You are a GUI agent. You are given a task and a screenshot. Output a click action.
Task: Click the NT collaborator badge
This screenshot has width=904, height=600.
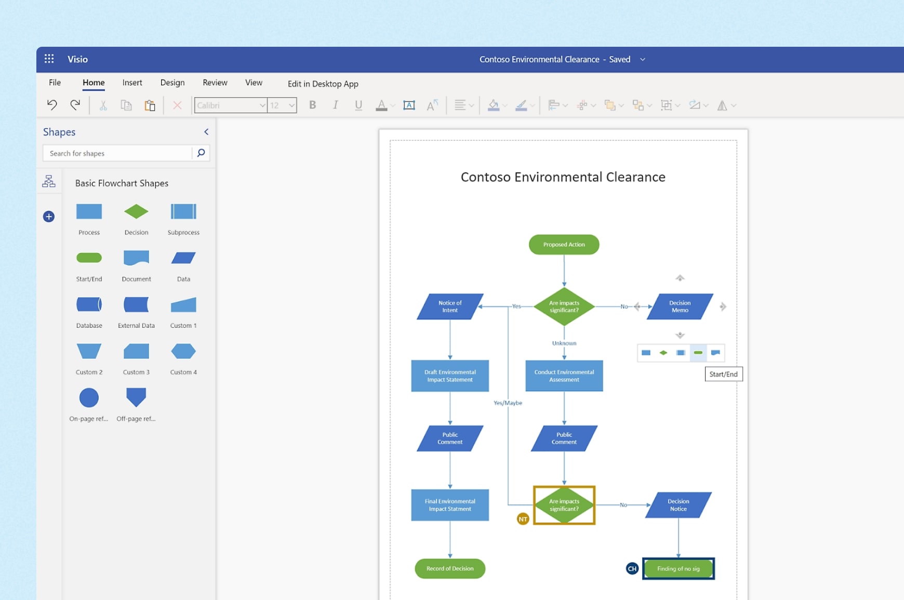(523, 519)
